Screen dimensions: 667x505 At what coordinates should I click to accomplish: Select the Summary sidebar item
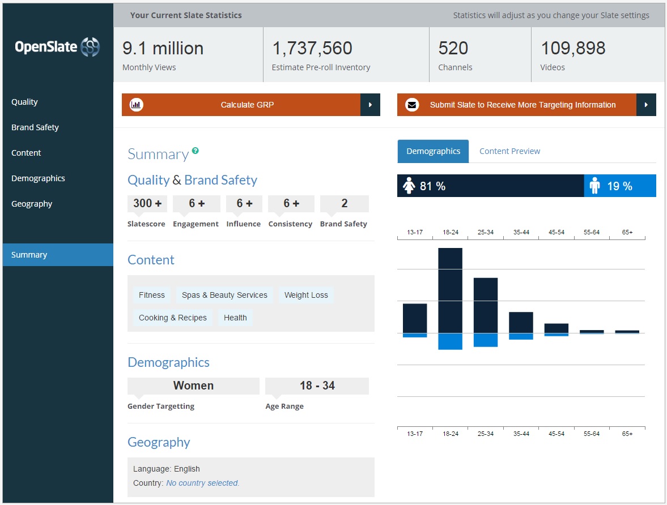tap(58, 255)
